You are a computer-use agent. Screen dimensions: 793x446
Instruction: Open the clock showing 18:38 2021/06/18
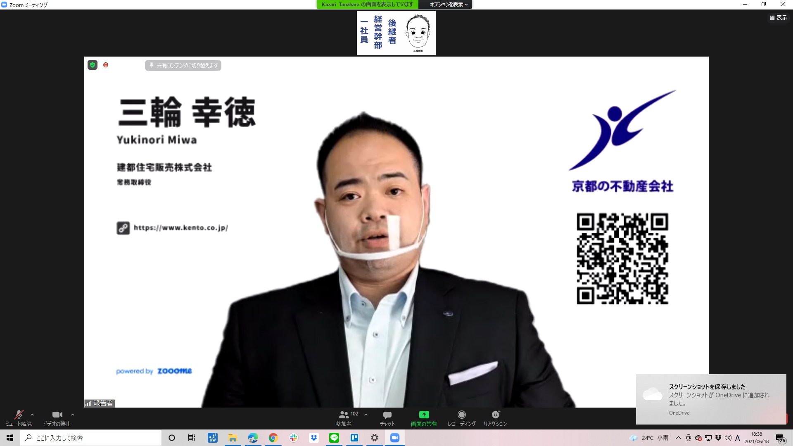757,438
